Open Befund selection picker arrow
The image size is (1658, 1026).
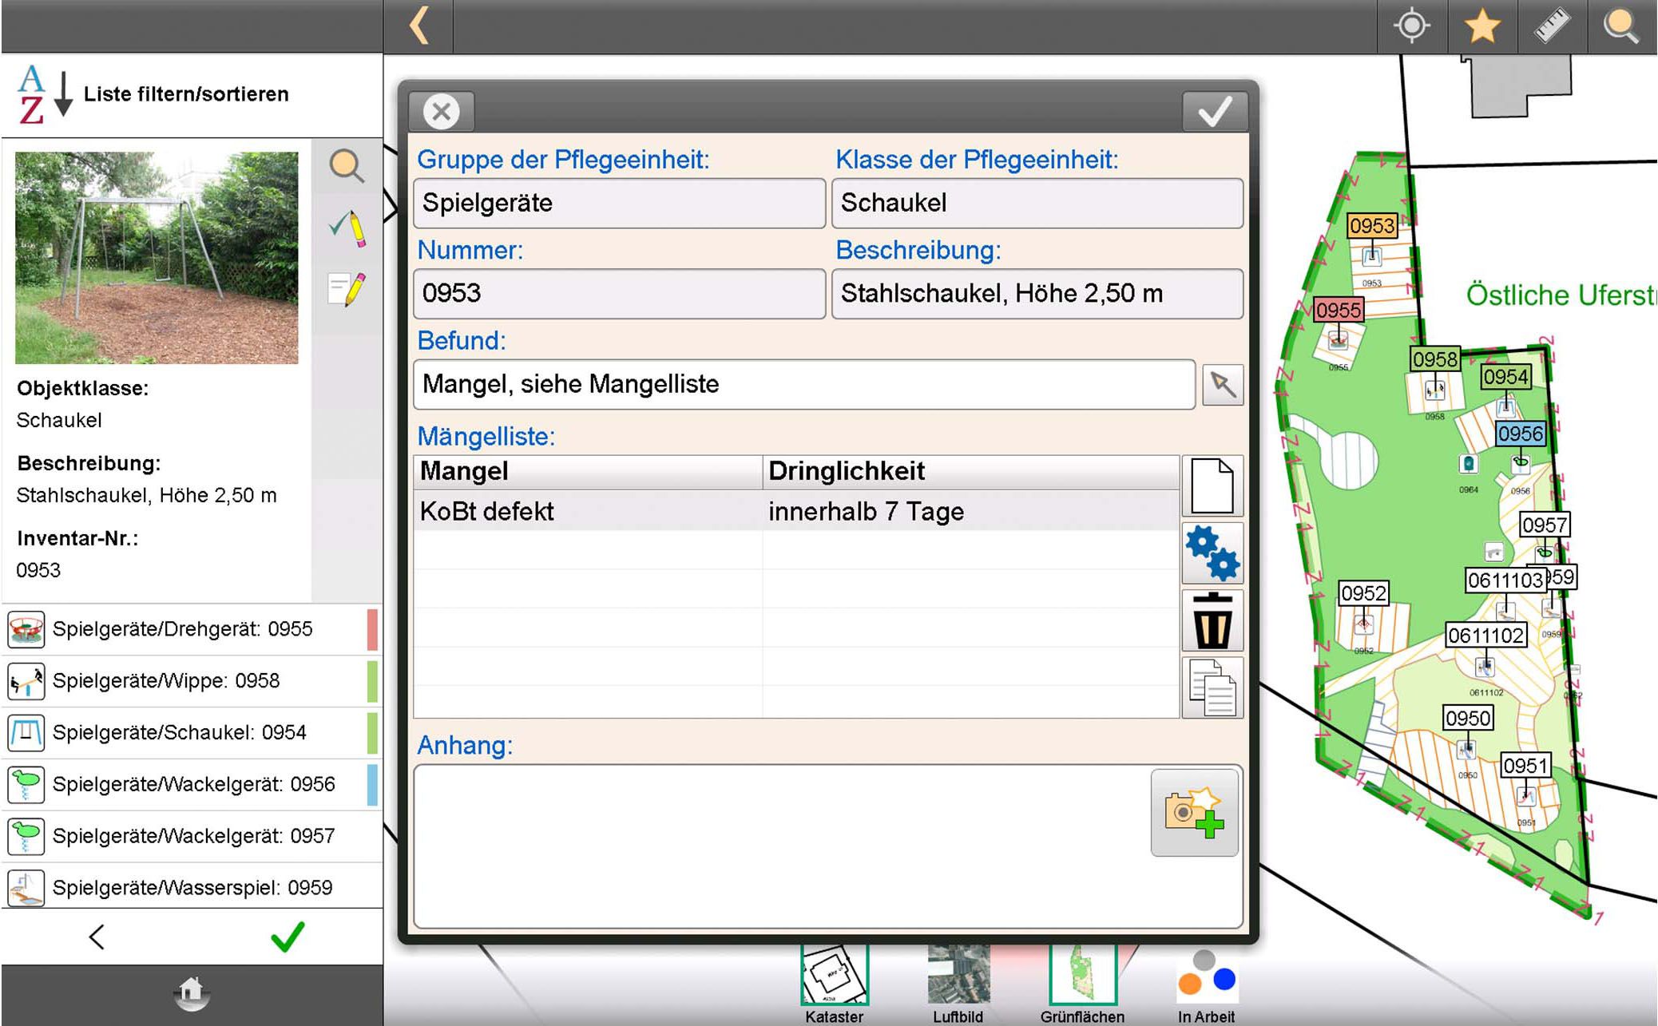pos(1222,385)
